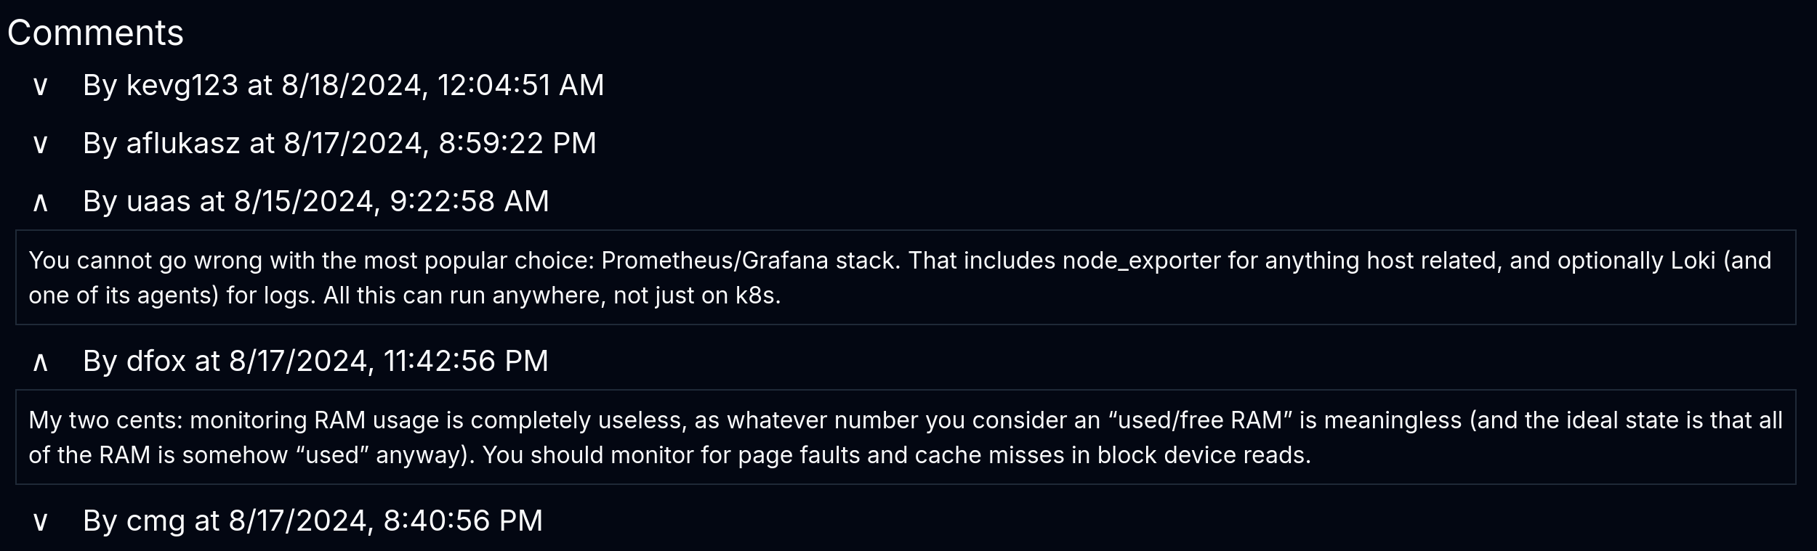Click the word Prometheus/Grafana in uaas's comment
Screen dimensions: 1817x551
pyautogui.click(x=714, y=261)
